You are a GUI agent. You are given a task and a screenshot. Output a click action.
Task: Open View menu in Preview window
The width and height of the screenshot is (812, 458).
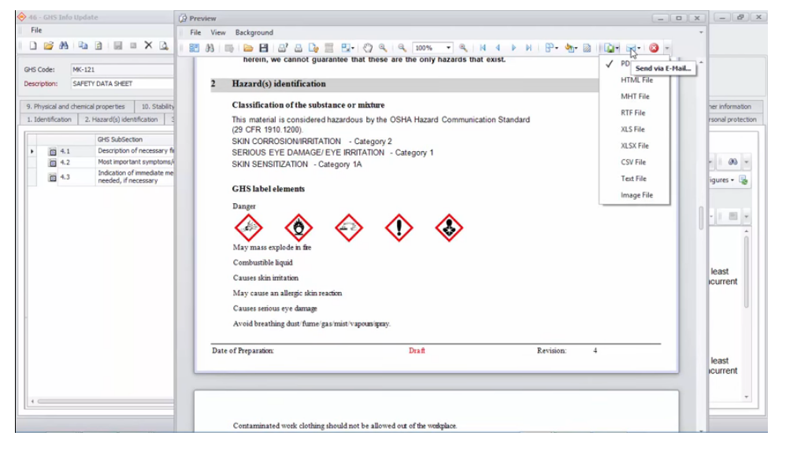[218, 32]
